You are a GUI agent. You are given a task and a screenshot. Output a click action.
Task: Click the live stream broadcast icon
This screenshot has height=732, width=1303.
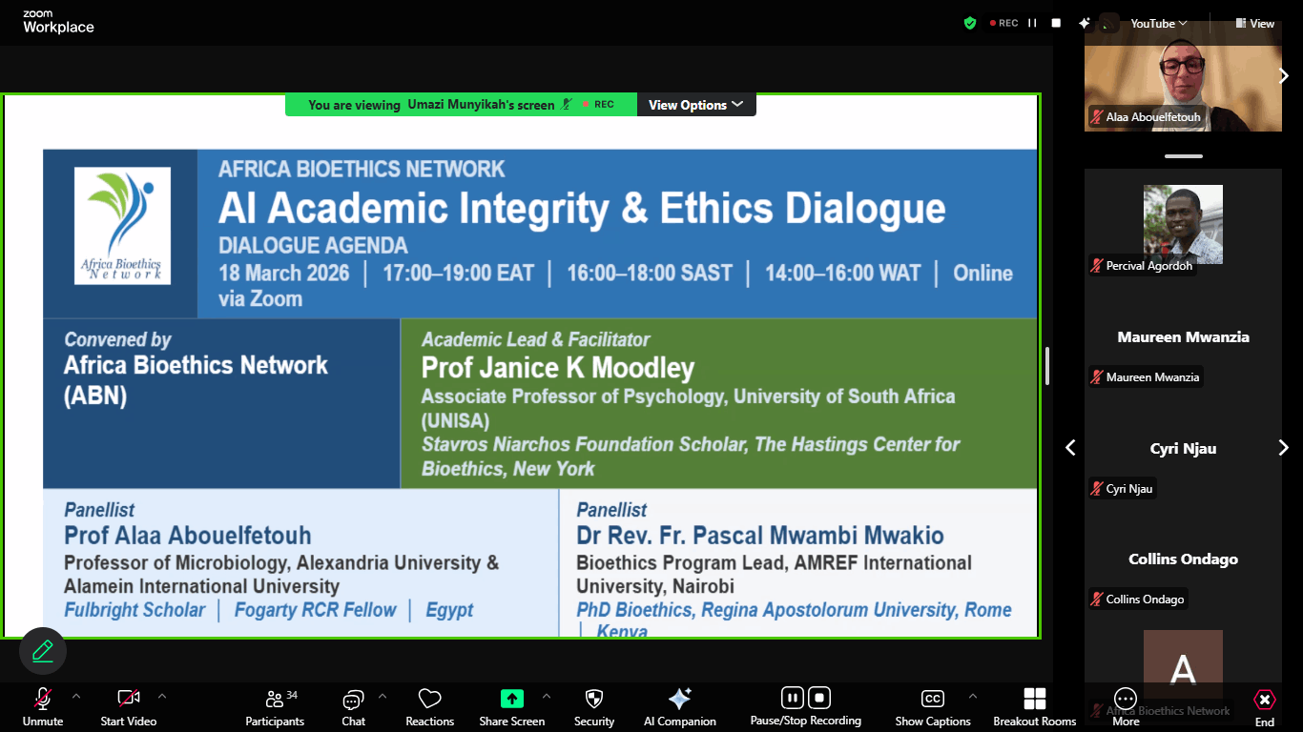point(1108,23)
